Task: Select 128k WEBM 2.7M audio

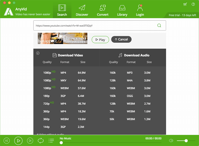Action: [x=133, y=104]
